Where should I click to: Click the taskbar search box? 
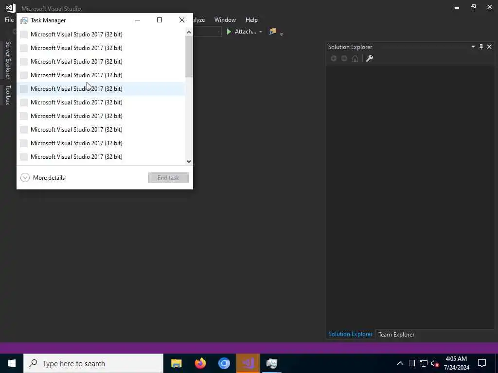93,363
